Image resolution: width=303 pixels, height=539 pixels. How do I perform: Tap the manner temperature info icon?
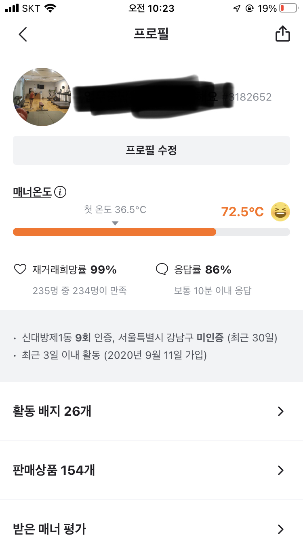click(x=60, y=192)
